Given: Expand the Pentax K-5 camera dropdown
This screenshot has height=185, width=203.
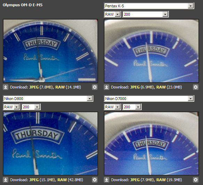Looking at the screenshot, I should [149, 6].
